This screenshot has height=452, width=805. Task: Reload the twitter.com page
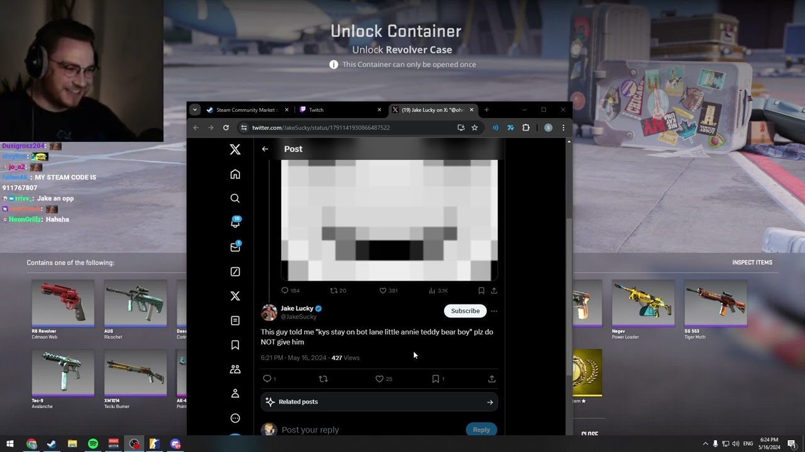click(x=226, y=127)
